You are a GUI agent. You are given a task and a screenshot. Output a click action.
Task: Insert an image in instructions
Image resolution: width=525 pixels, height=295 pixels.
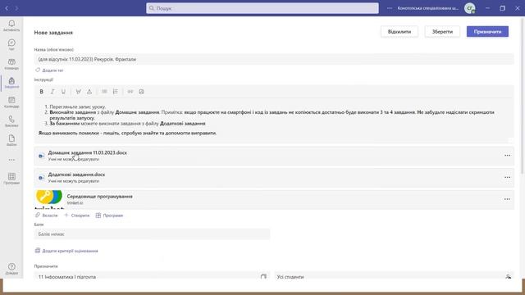pyautogui.click(x=141, y=91)
